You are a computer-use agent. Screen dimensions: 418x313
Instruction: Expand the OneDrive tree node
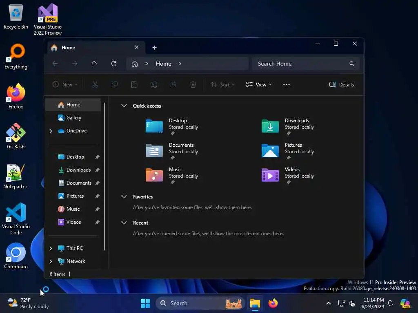pyautogui.click(x=51, y=131)
